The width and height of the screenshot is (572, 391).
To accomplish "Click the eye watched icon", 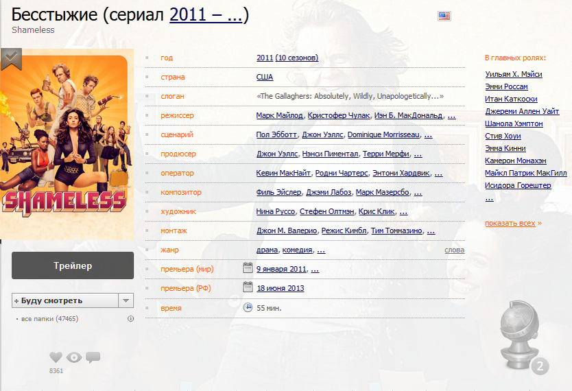I will point(74,357).
